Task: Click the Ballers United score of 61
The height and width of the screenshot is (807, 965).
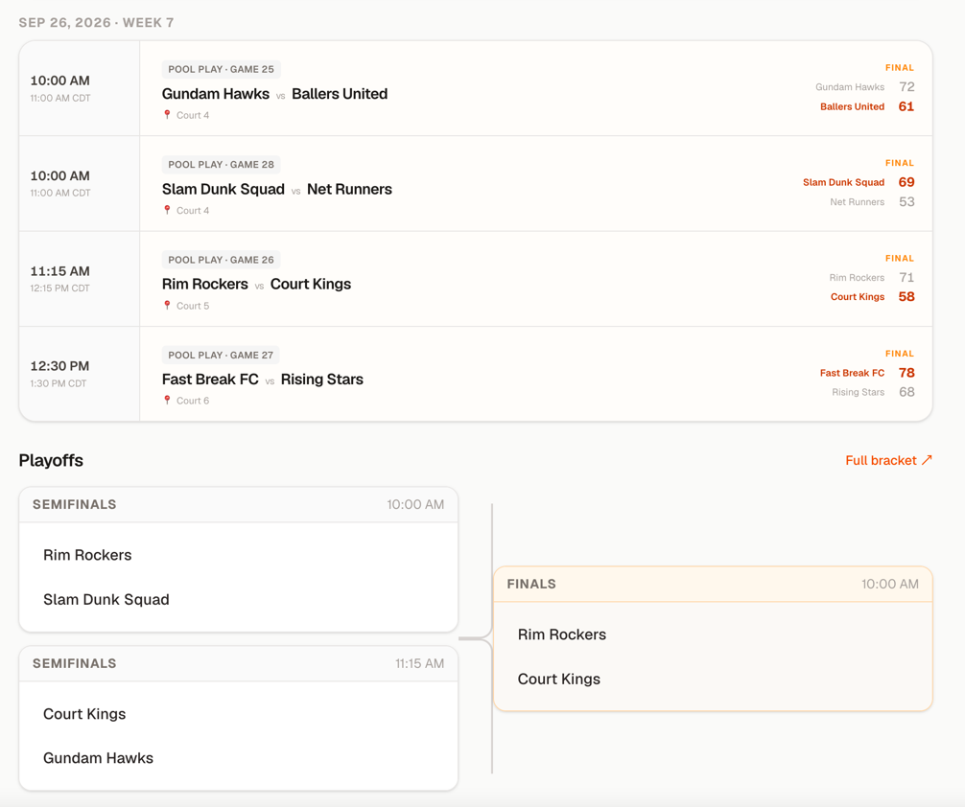Action: (906, 106)
